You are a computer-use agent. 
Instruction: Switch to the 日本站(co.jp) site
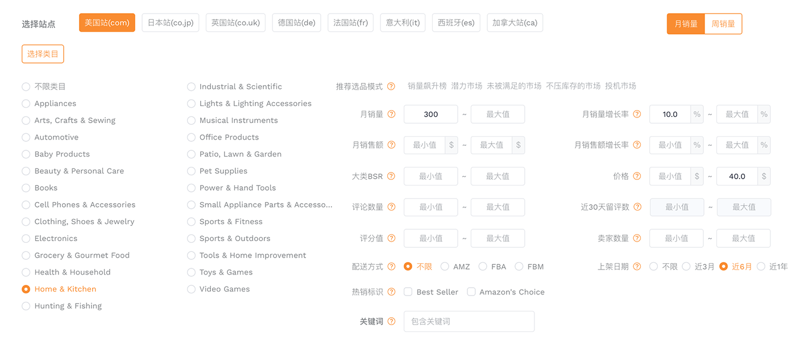point(170,23)
